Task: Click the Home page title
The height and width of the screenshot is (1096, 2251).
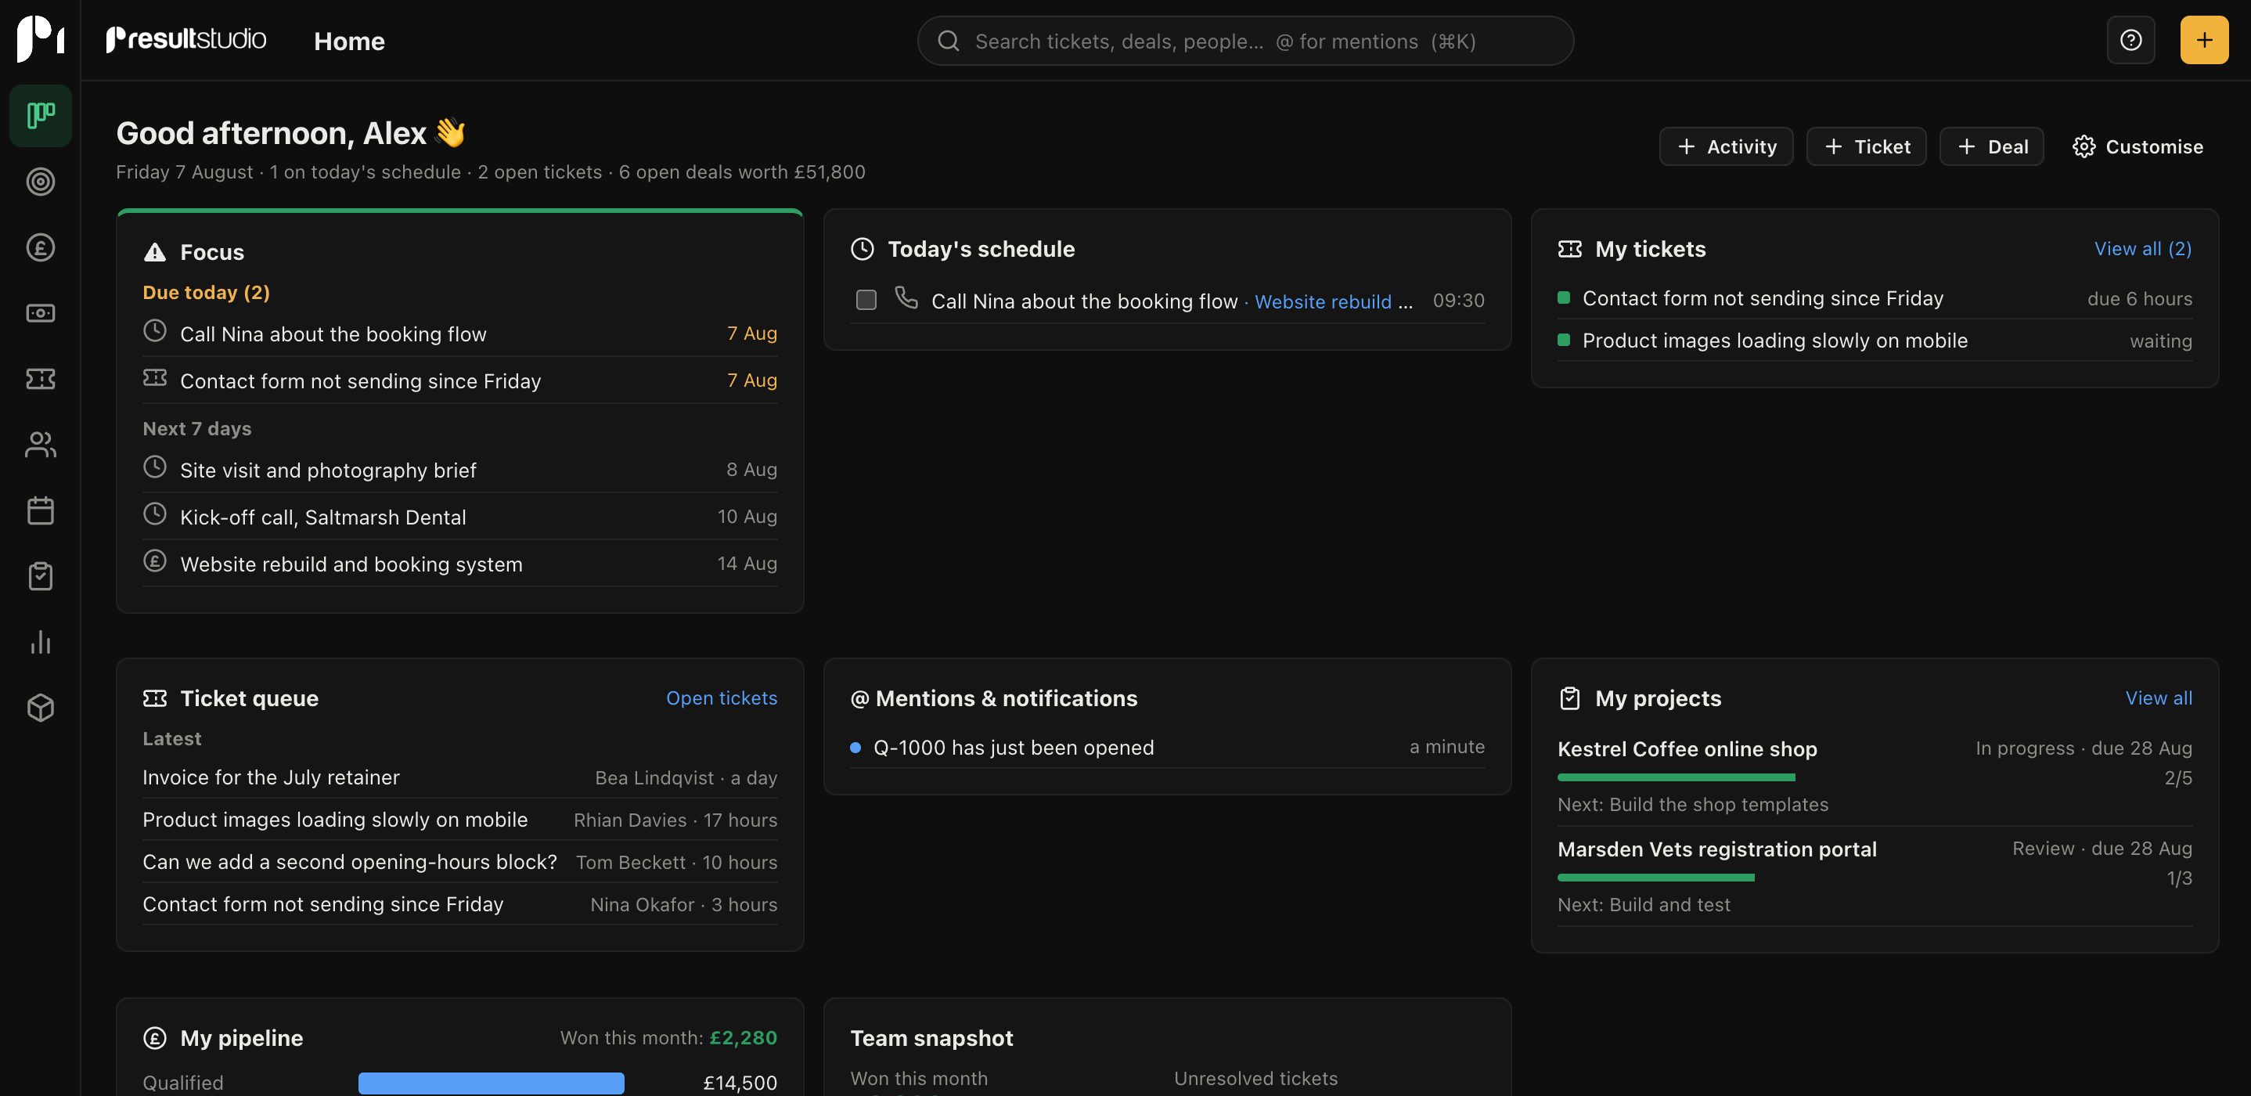Action: 348,41
